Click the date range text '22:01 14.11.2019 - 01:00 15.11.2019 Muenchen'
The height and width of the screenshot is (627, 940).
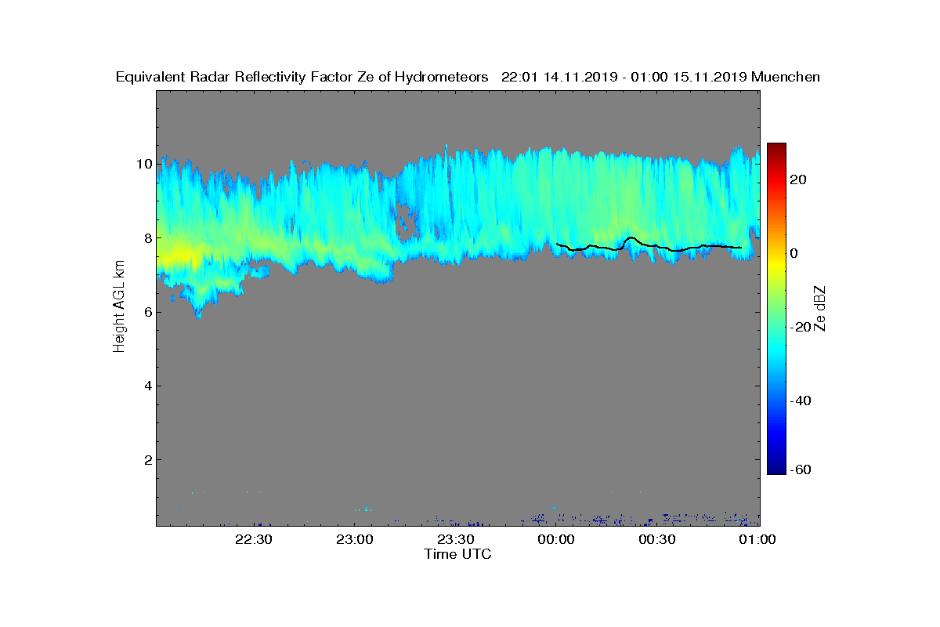coord(660,77)
